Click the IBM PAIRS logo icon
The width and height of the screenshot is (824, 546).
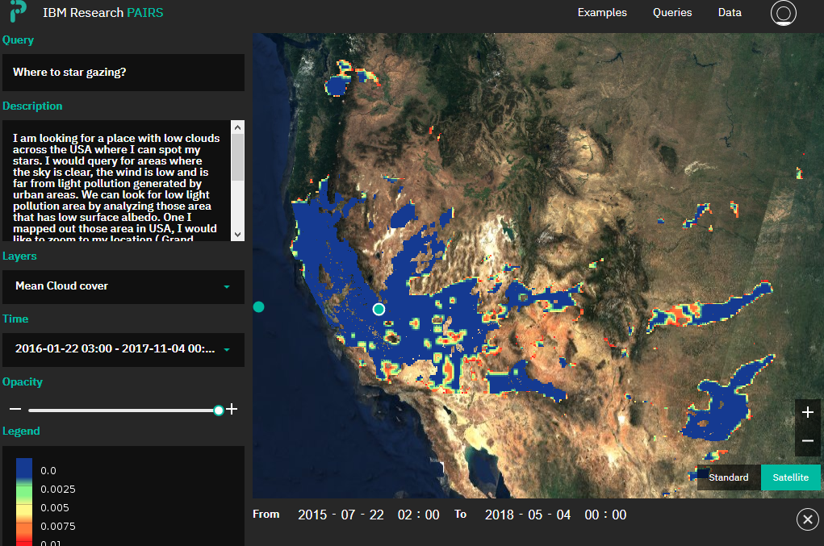(x=18, y=11)
